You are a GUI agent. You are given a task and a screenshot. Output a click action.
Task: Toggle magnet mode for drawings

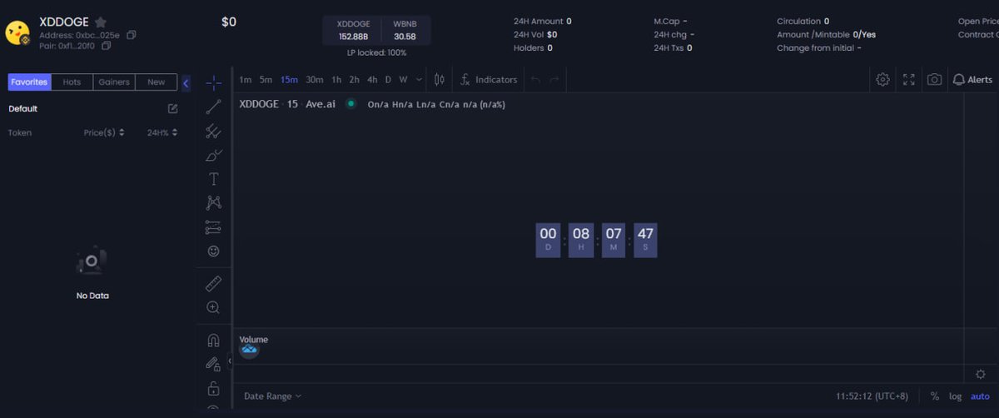(213, 340)
